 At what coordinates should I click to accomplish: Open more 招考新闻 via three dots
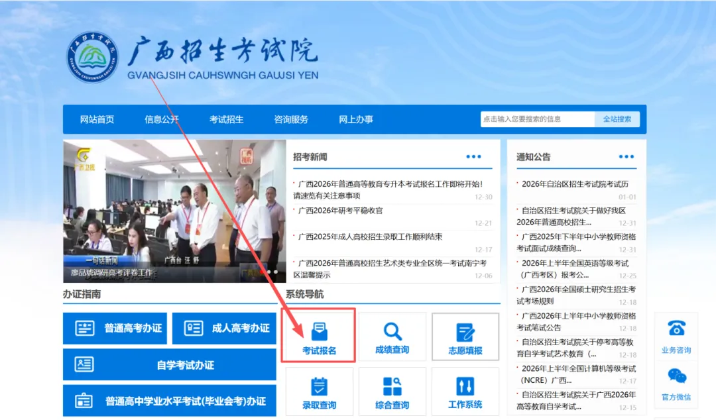pos(473,156)
